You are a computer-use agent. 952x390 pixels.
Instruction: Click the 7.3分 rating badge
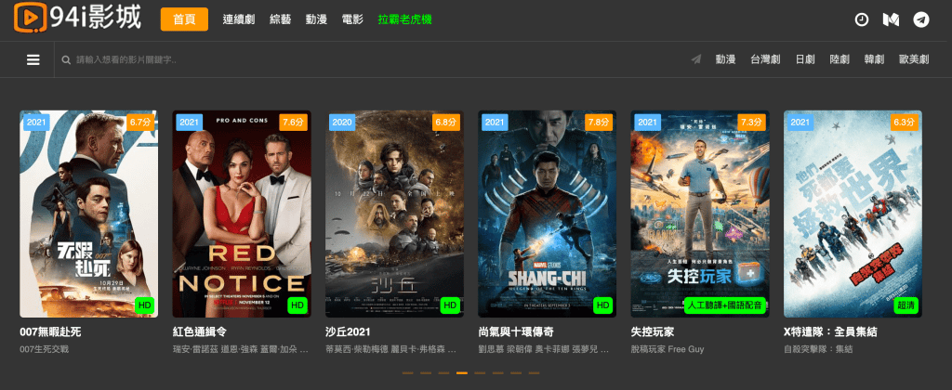752,122
